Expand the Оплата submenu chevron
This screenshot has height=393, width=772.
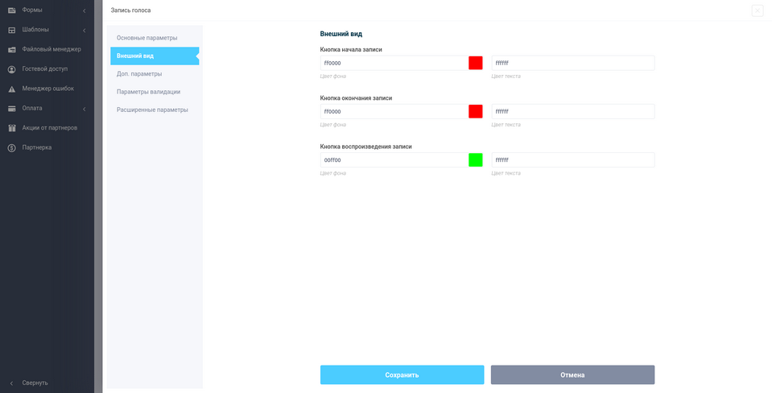tap(84, 108)
